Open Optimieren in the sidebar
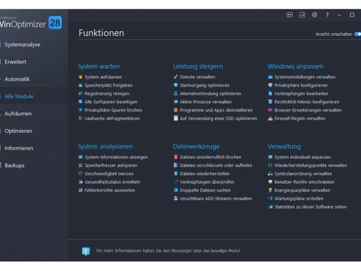This screenshot has height=271, width=361. [x=18, y=131]
